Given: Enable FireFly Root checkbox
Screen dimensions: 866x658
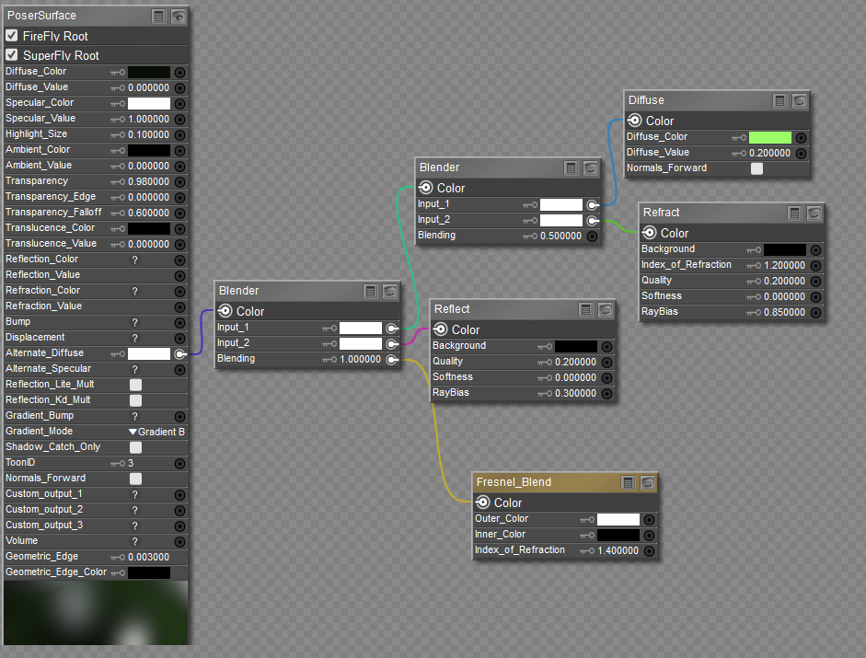Looking at the screenshot, I should click(x=12, y=36).
